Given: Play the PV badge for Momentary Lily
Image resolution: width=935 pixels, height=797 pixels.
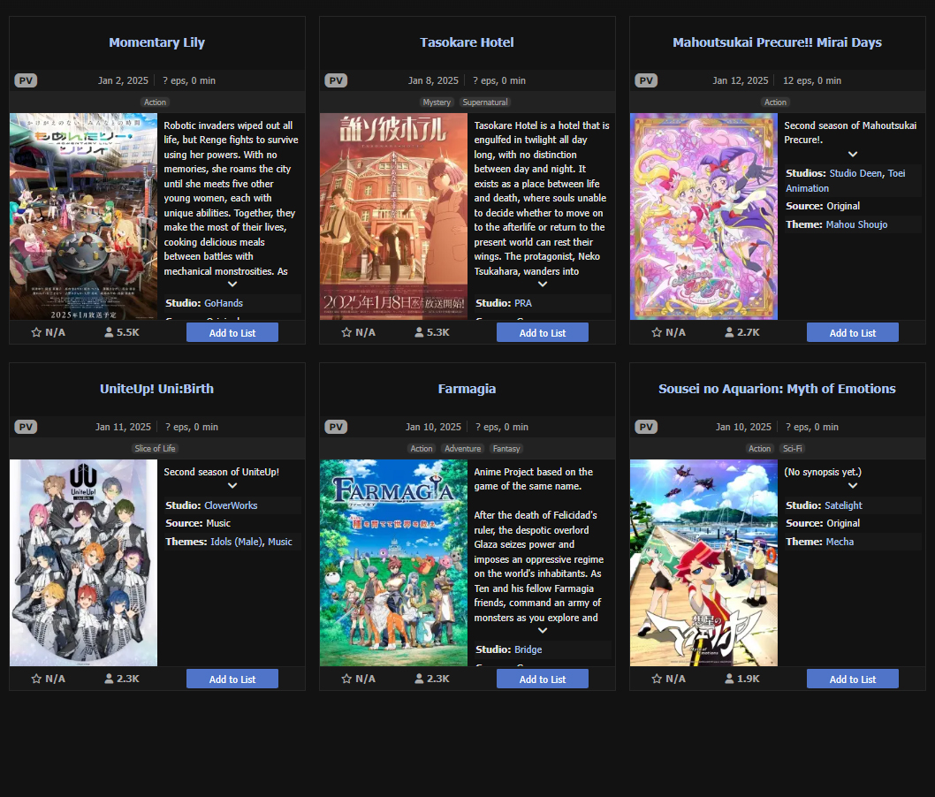Looking at the screenshot, I should coord(26,80).
